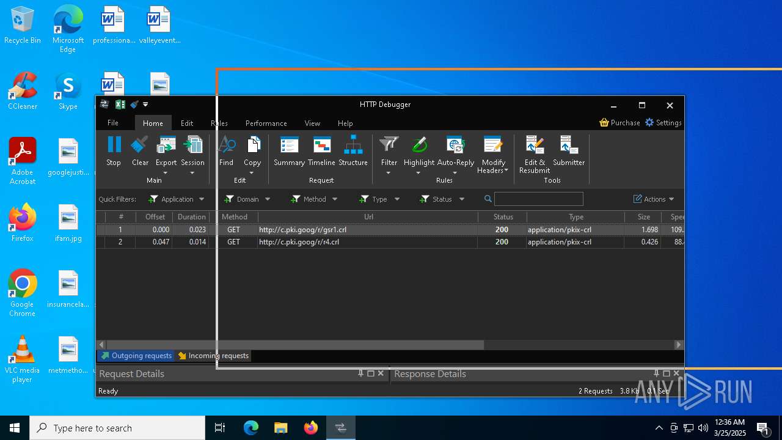Float the Response Details panel
Image resolution: width=782 pixels, height=440 pixels.
(x=667, y=373)
